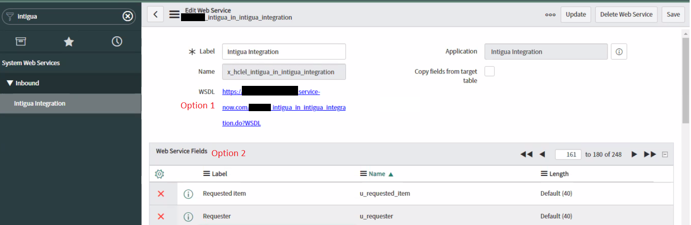Click the Requester label cell

pyautogui.click(x=217, y=216)
